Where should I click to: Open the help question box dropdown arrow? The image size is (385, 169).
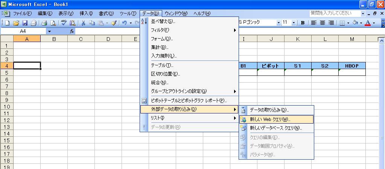coord(363,14)
